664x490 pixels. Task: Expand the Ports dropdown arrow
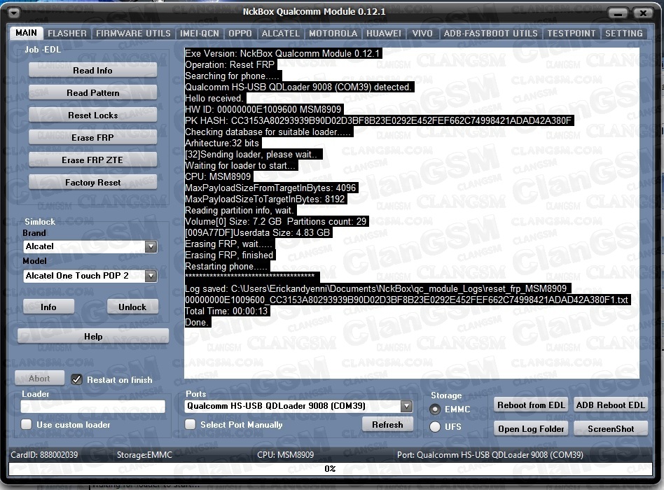(406, 406)
